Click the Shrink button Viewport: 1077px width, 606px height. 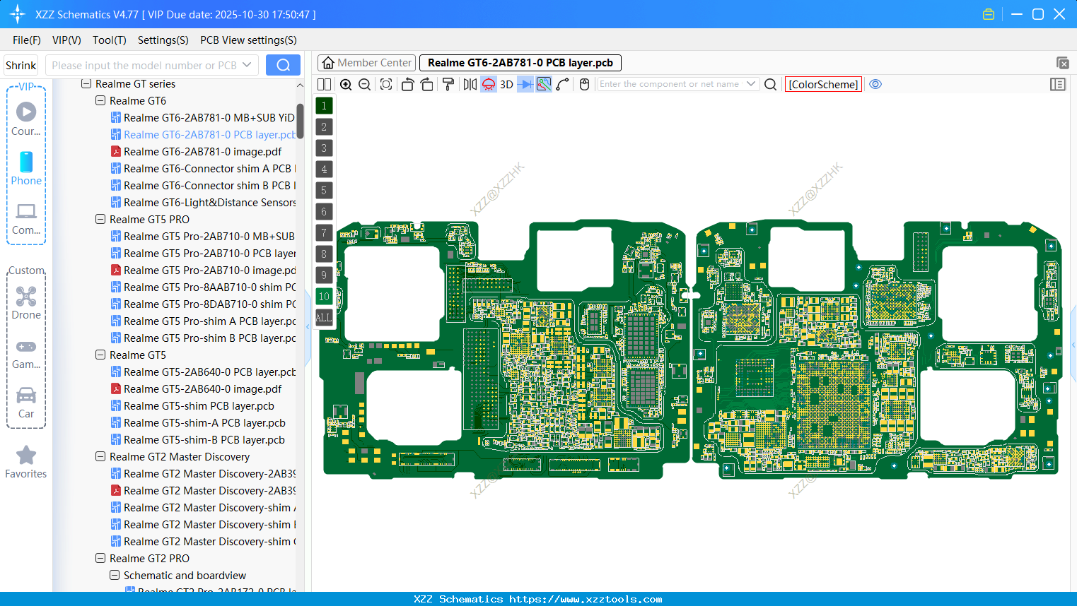(21, 65)
